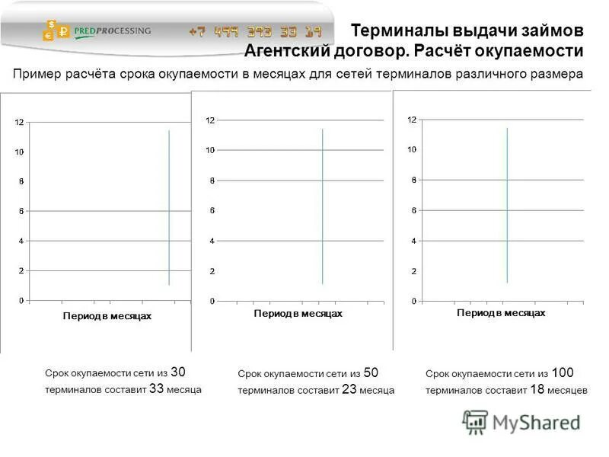The height and width of the screenshot is (457, 609).
Task: Click the dollar currency icon in the logo
Action: pyautogui.click(x=51, y=23)
